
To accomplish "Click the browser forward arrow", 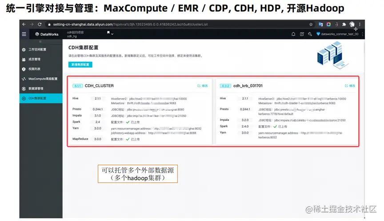I will point(32,24).
